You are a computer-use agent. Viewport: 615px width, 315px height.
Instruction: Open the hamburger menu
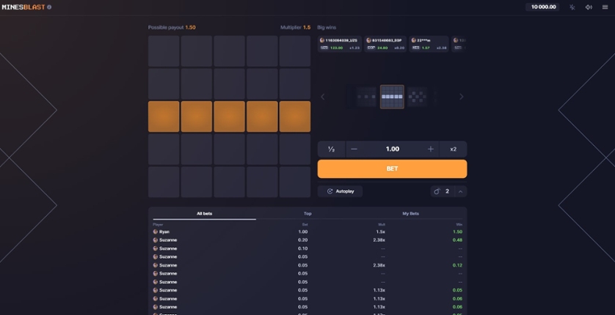605,7
